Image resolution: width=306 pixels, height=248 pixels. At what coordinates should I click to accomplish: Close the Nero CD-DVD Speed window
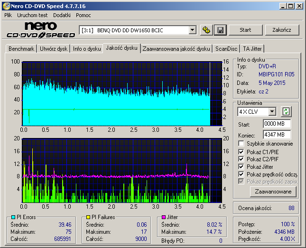[x=299, y=6]
